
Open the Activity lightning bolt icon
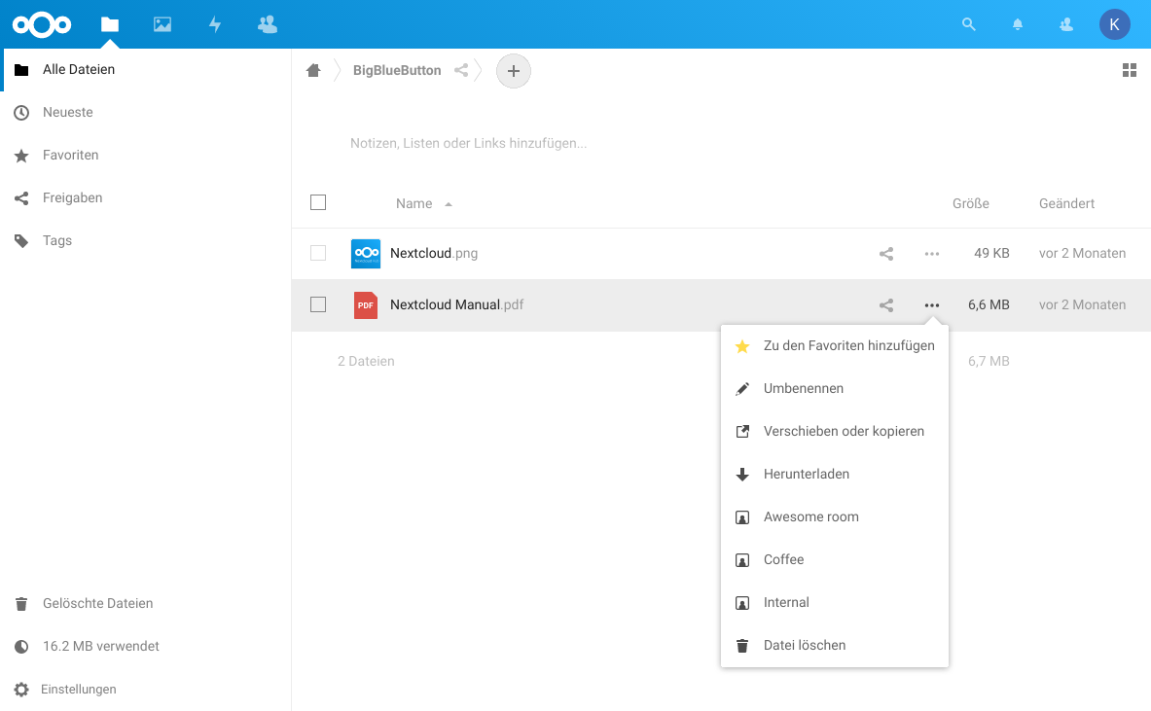[215, 24]
